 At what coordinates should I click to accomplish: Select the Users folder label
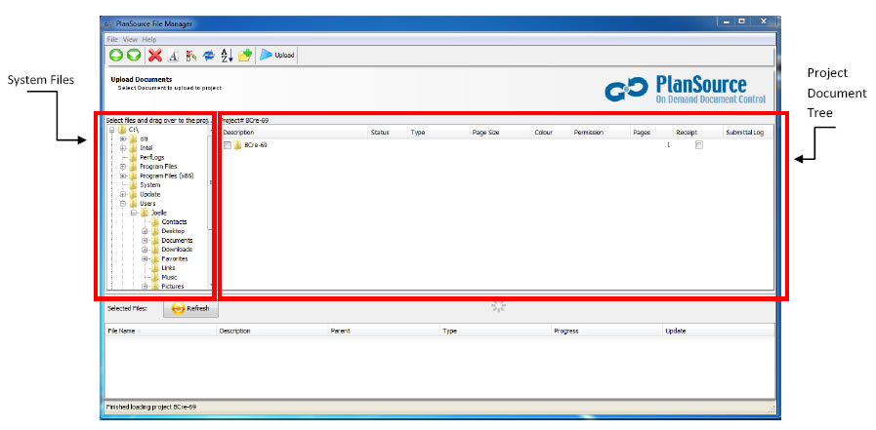147,204
